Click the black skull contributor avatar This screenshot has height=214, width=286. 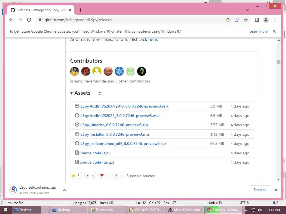142,71
